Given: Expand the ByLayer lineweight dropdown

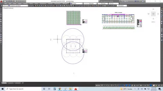Looking at the screenshot, I should (x=107, y=4).
